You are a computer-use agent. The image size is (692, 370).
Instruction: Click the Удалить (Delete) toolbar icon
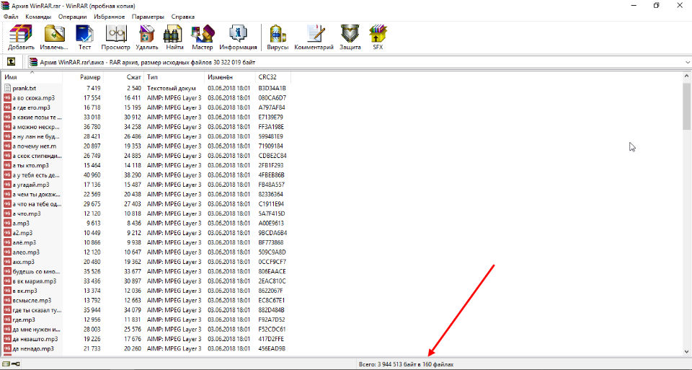pos(147,37)
